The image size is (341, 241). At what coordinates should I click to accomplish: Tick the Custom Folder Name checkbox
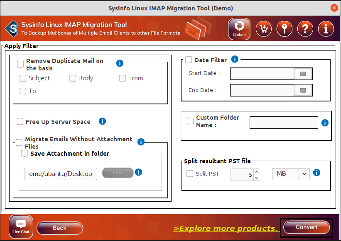point(190,121)
